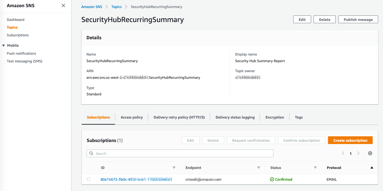This screenshot has height=191, width=383.
Task: Click the Create subscription button
Action: coord(350,140)
